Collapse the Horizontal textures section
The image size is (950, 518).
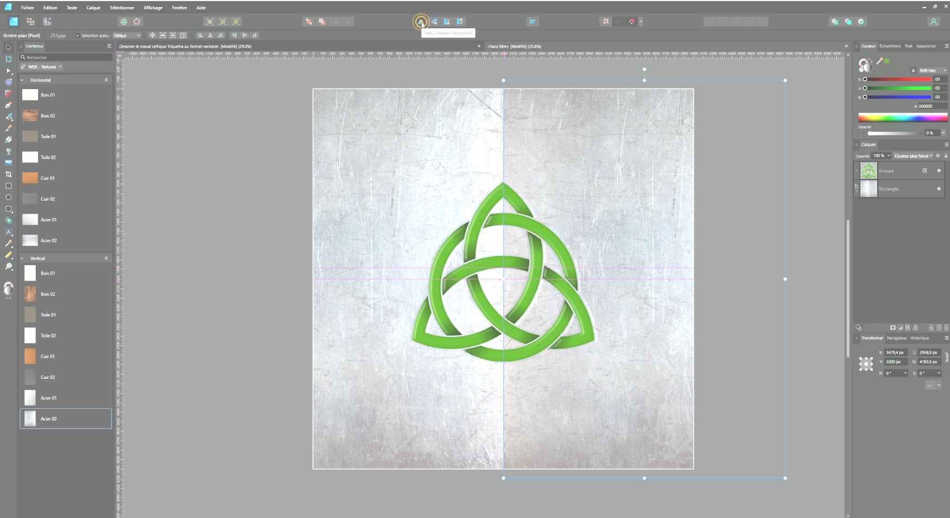coord(22,80)
